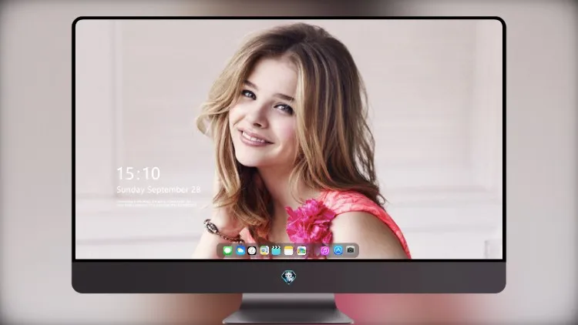The width and height of the screenshot is (578, 325).
Task: Launch the purple iTunes music icon
Action: click(324, 251)
